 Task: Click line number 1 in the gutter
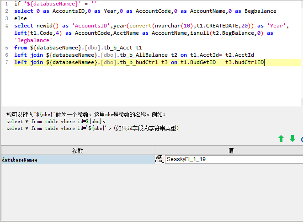point(6,4)
